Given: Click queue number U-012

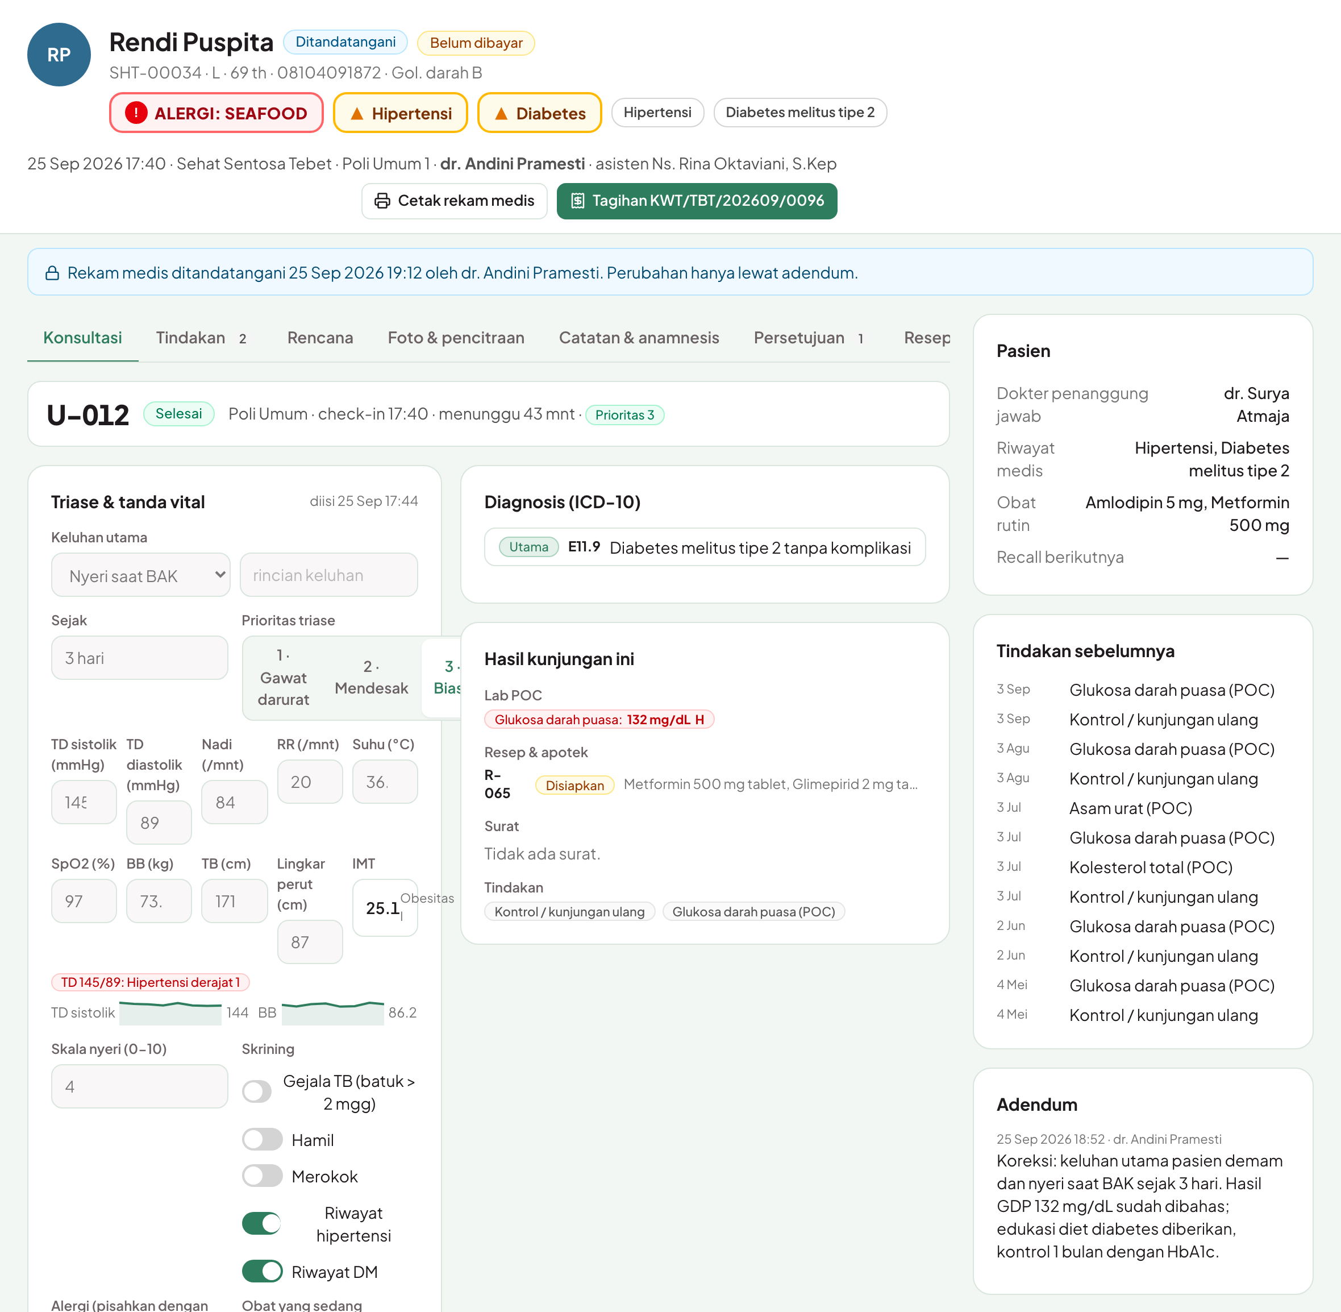Looking at the screenshot, I should coord(88,415).
